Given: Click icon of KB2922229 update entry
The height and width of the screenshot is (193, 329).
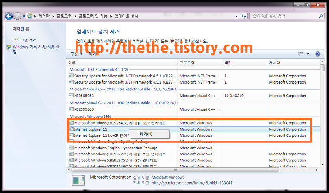Looking at the screenshot, I should click(71, 154).
